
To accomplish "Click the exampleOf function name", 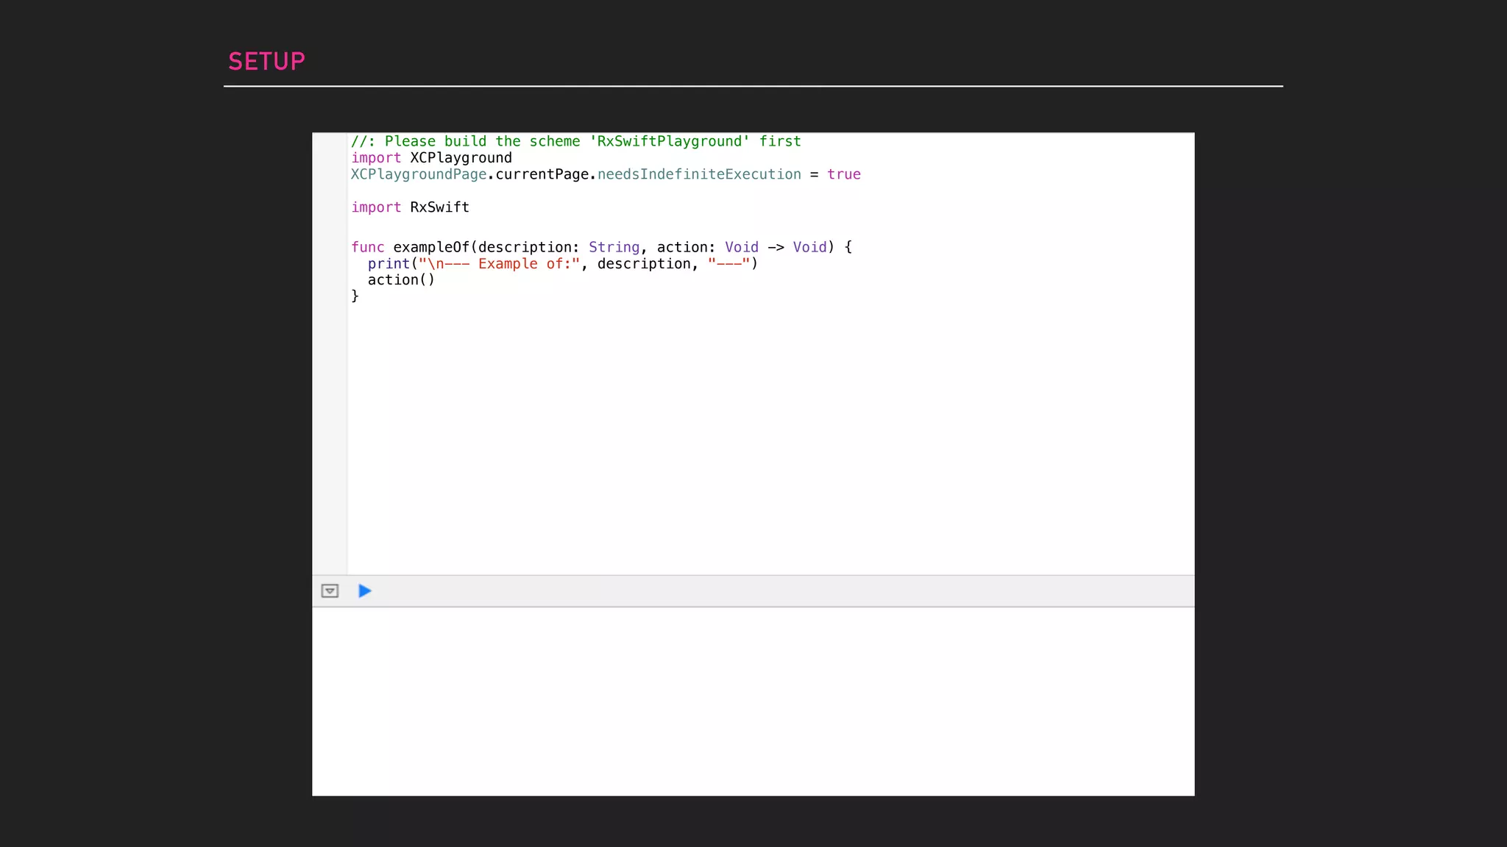I will (x=430, y=247).
